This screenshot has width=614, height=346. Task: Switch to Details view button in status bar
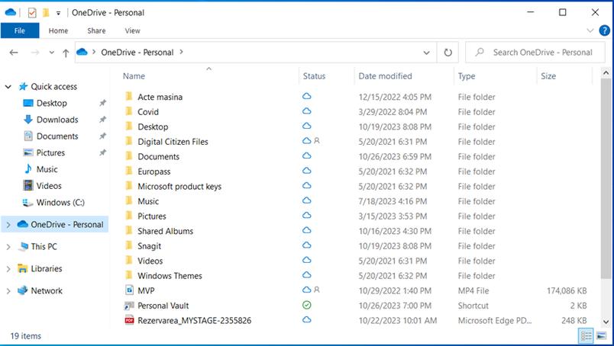coord(586,336)
